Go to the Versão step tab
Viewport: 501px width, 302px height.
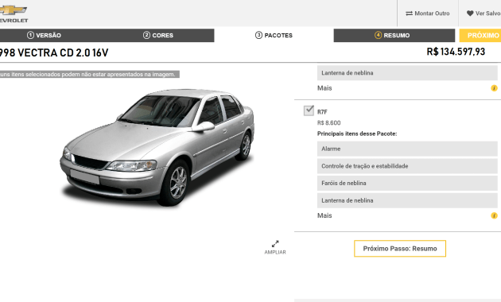point(44,35)
